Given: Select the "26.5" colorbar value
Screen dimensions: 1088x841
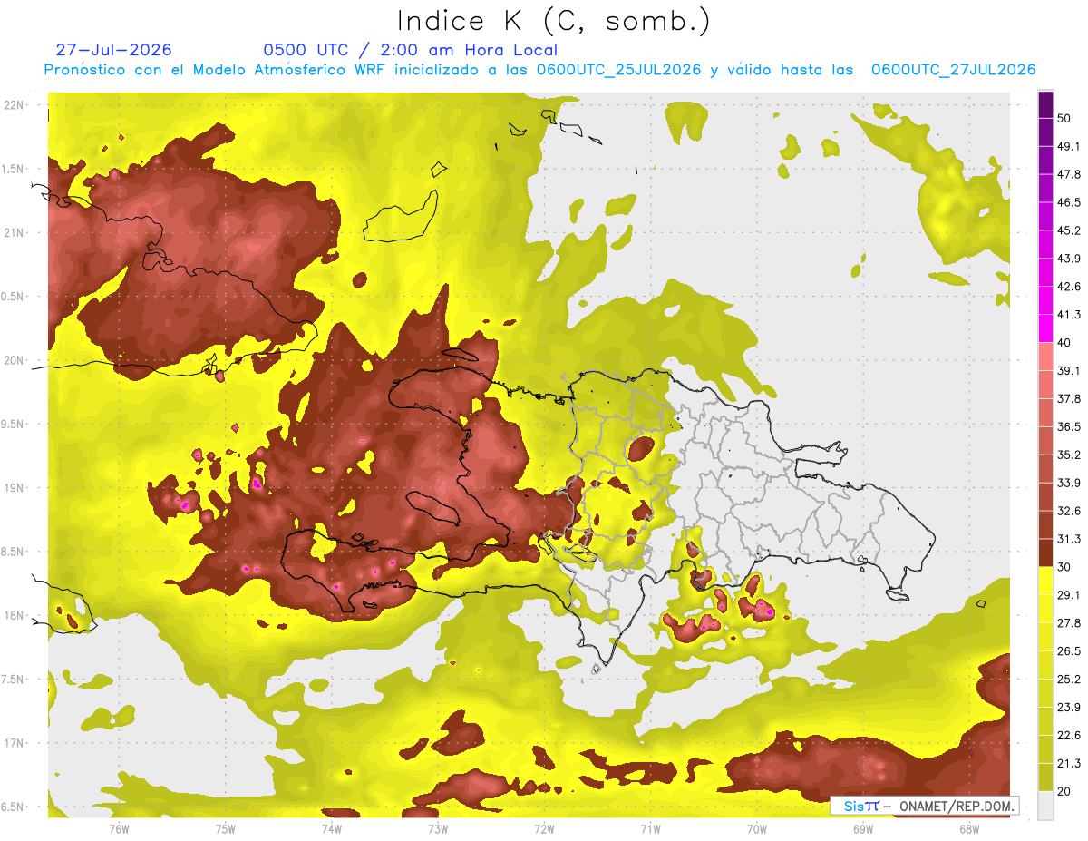Looking at the screenshot, I should (x=1069, y=651).
